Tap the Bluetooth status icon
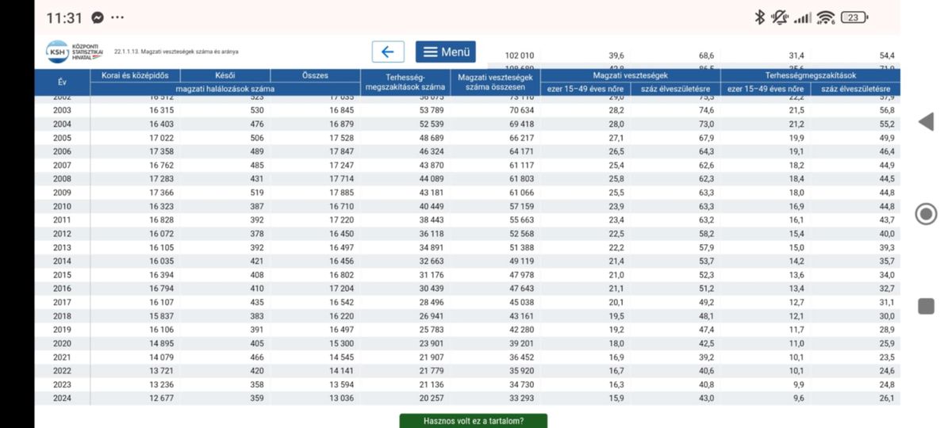Screen dimensions: 952x428 point(759,17)
